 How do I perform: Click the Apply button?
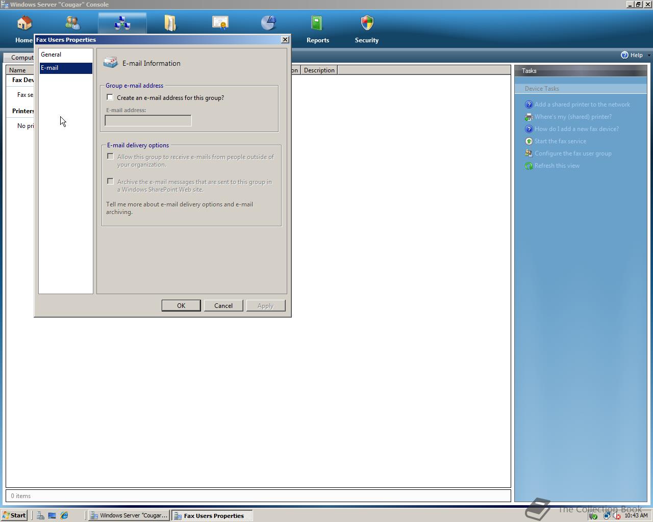pos(265,305)
